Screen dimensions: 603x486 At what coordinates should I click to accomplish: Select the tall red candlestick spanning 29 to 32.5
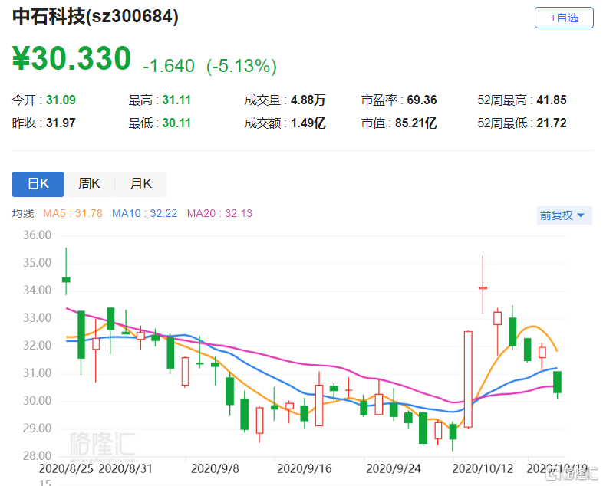468,379
